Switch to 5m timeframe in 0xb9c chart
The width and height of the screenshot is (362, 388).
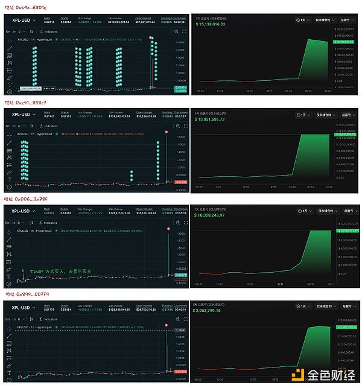8,31
